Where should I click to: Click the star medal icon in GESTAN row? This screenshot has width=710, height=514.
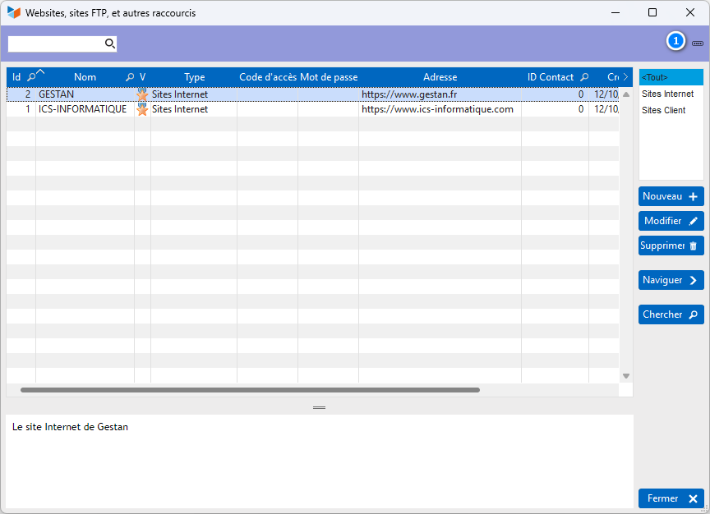point(142,94)
